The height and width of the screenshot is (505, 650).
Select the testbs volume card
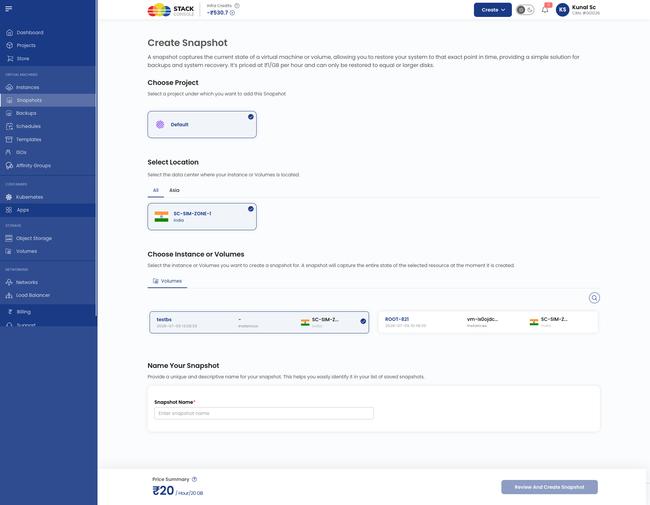click(x=259, y=323)
